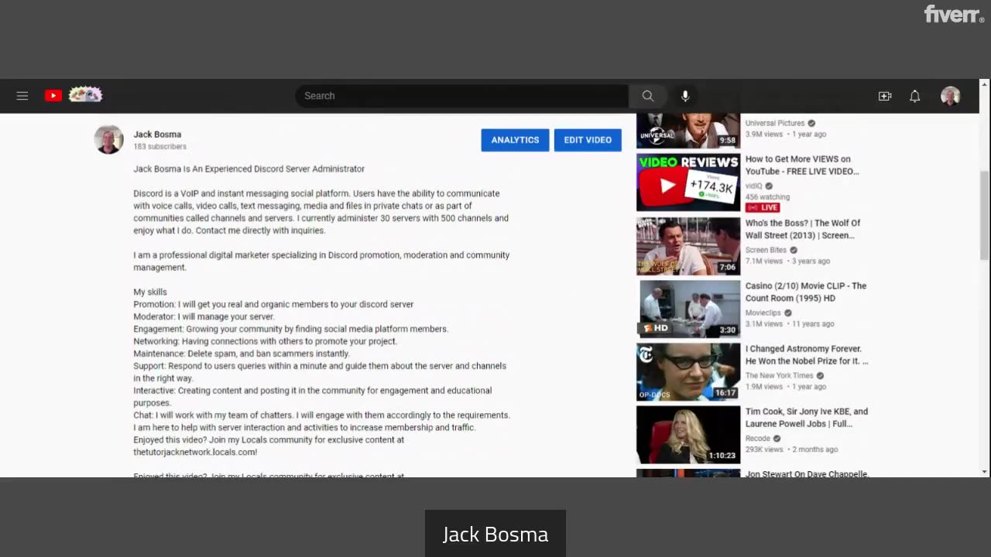This screenshot has width=991, height=557.
Task: Click the Screen Bites channel name
Action: pyautogui.click(x=766, y=250)
